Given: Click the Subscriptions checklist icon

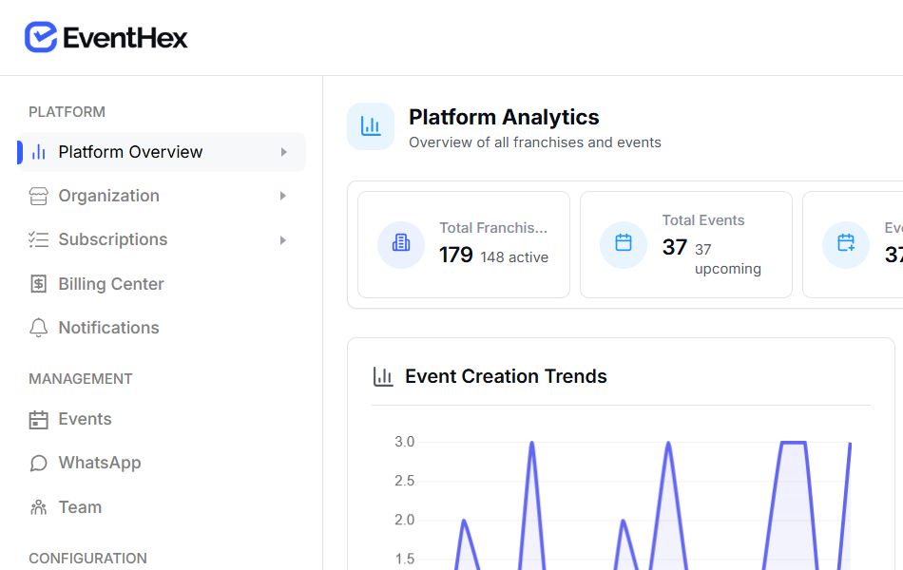Looking at the screenshot, I should tap(39, 239).
